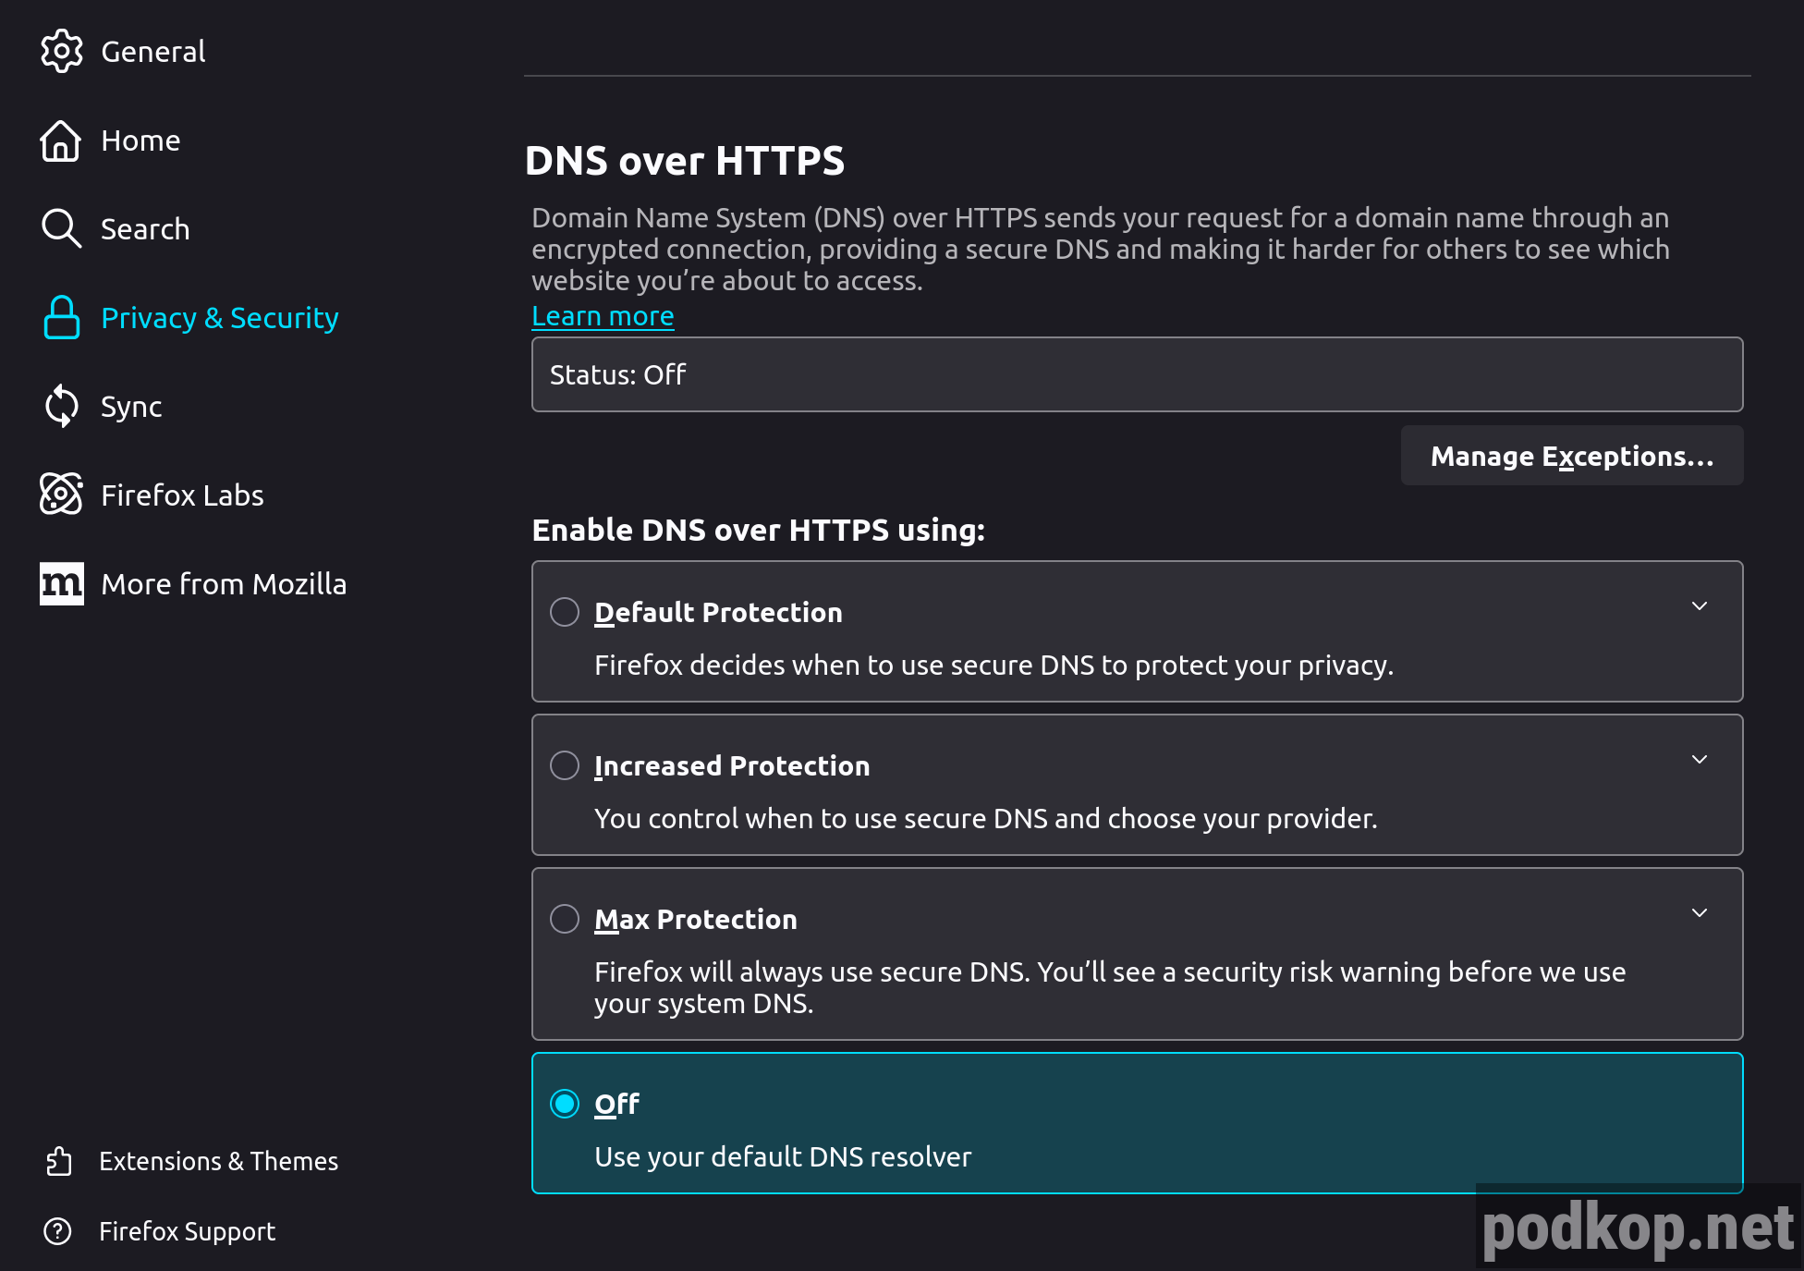1804x1271 pixels.
Task: Click the Manage Exceptions button
Action: click(x=1571, y=456)
